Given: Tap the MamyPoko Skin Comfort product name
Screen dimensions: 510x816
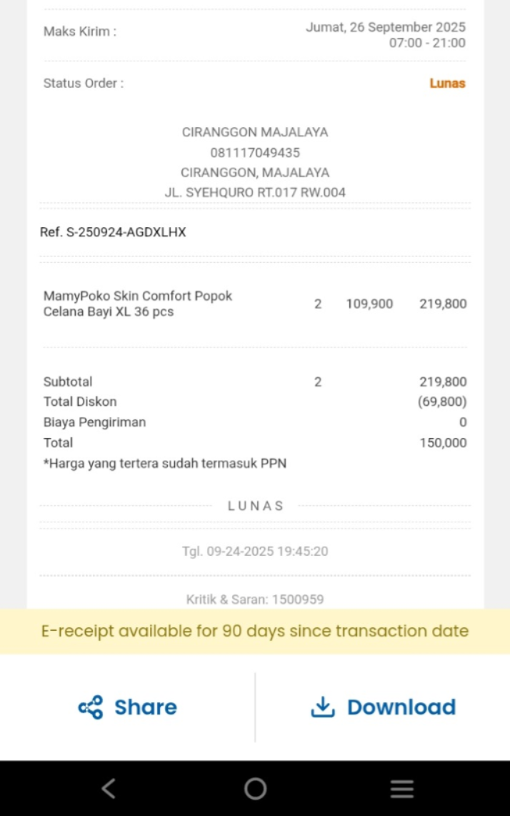Looking at the screenshot, I should pos(138,304).
